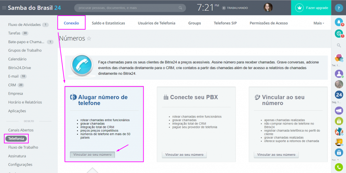Open E-mail in the sidebar
The height and width of the screenshot is (173, 346).
14,76
